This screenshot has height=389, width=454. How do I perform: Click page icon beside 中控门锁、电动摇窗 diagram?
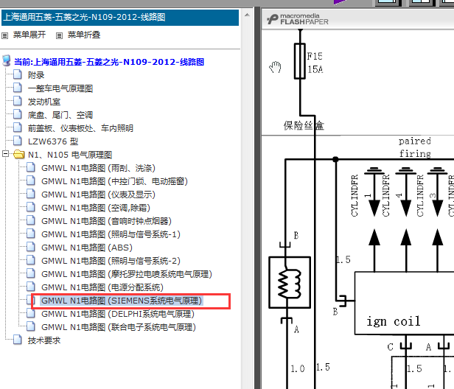31,181
